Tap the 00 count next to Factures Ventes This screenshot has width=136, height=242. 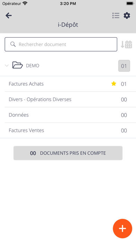[124, 131]
